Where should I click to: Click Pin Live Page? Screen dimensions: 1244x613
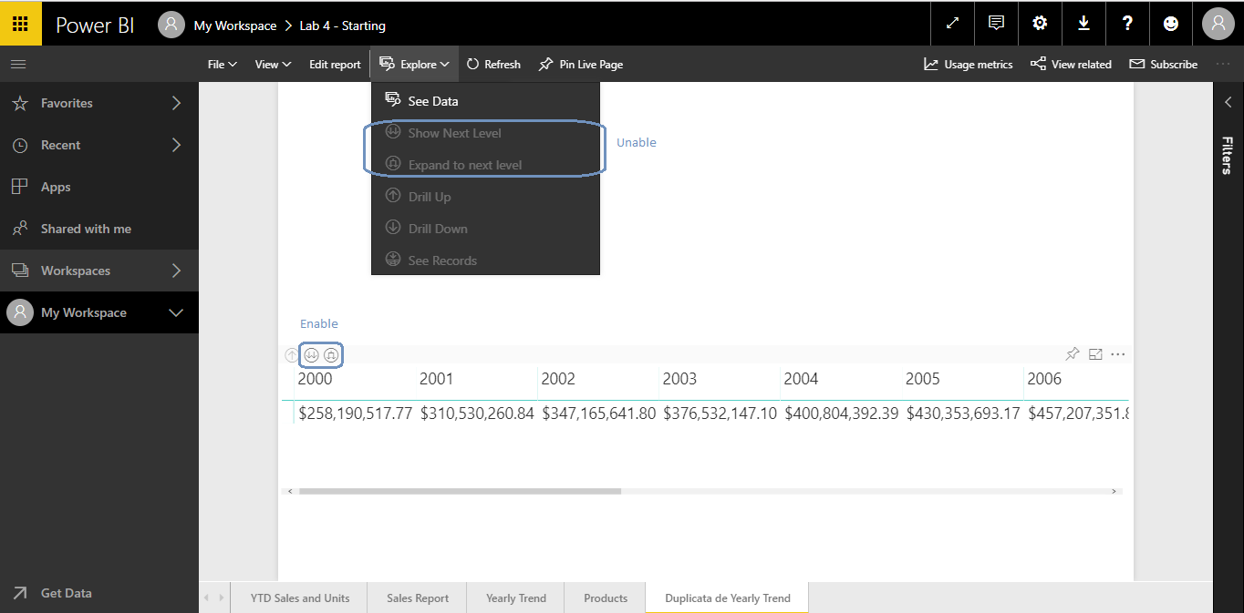[x=581, y=65]
